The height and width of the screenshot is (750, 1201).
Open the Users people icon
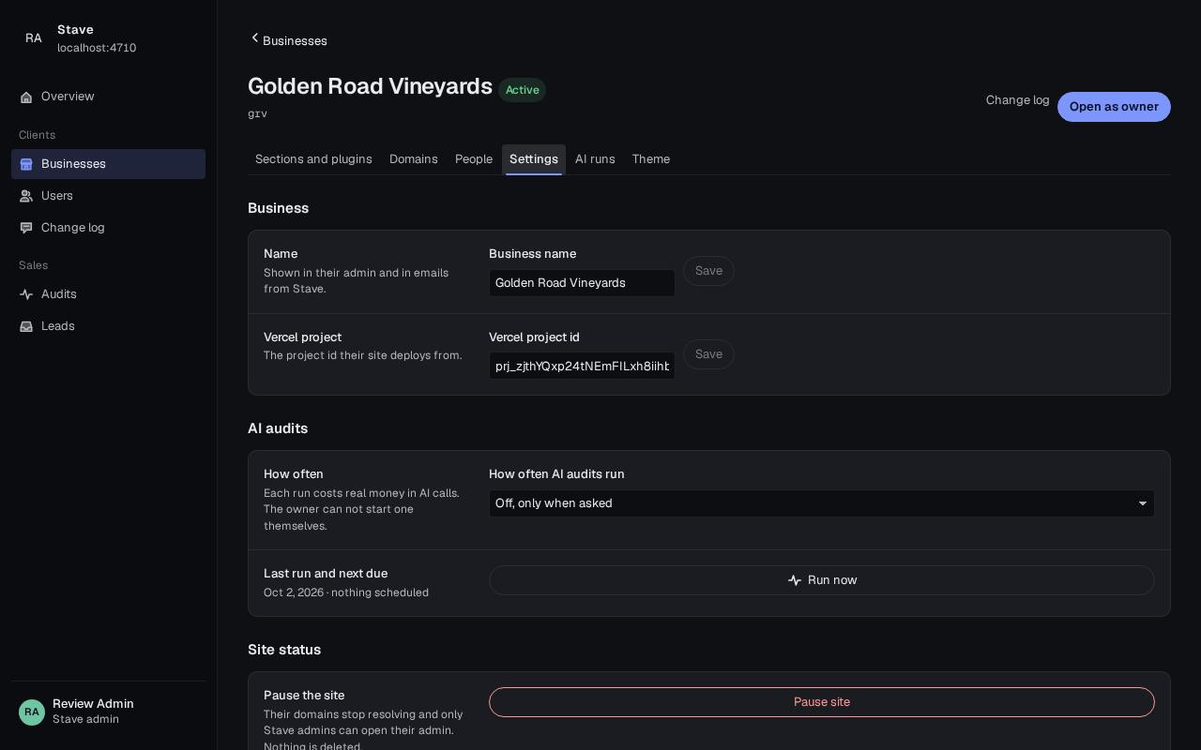tap(26, 196)
